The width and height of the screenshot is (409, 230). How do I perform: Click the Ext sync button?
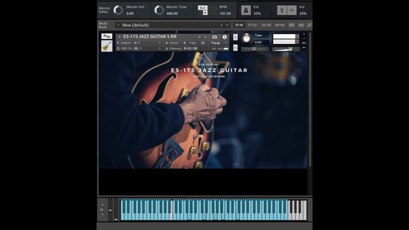[x=203, y=8]
